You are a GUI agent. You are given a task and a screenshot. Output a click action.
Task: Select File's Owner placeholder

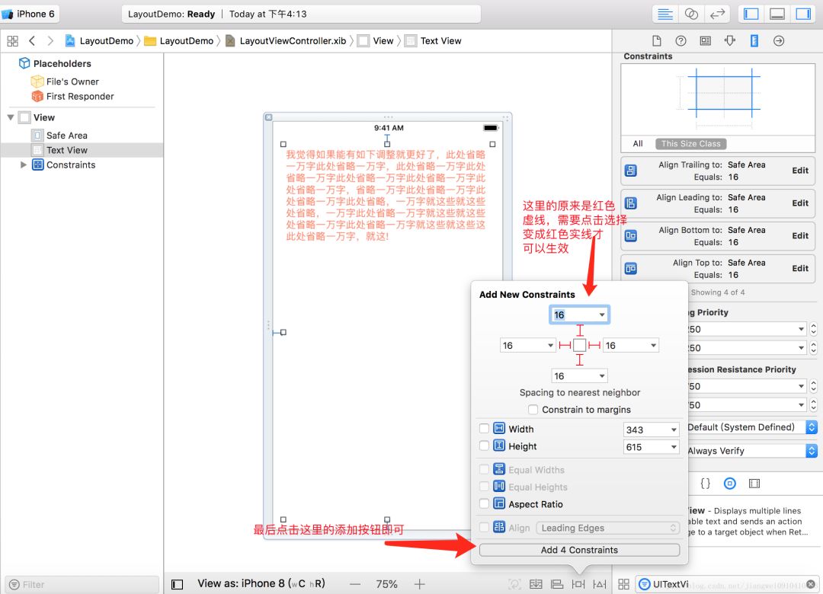point(72,81)
